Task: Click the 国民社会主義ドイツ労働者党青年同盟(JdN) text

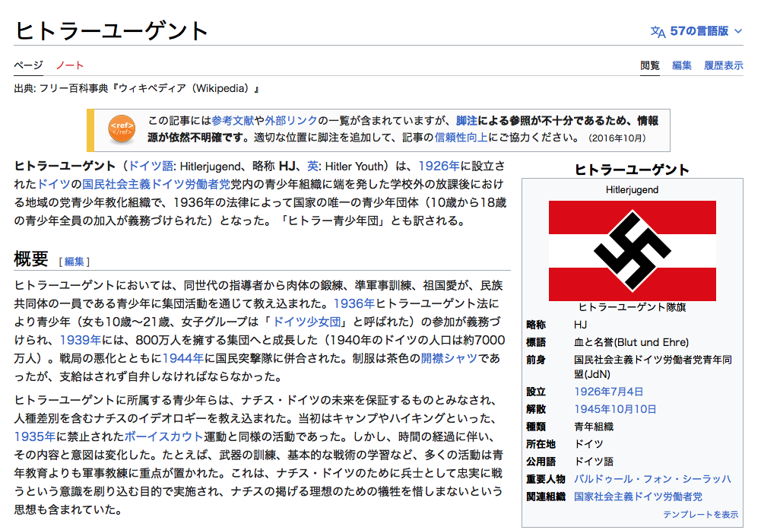Action: [653, 367]
